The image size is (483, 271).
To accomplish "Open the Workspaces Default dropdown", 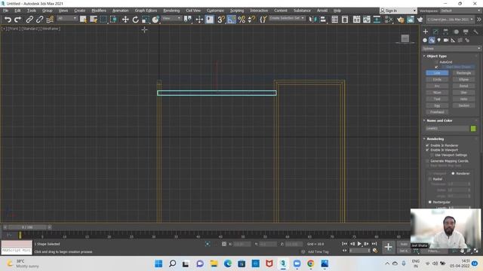I will [460, 11].
